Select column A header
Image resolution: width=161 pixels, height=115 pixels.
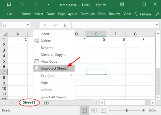coord(18,34)
